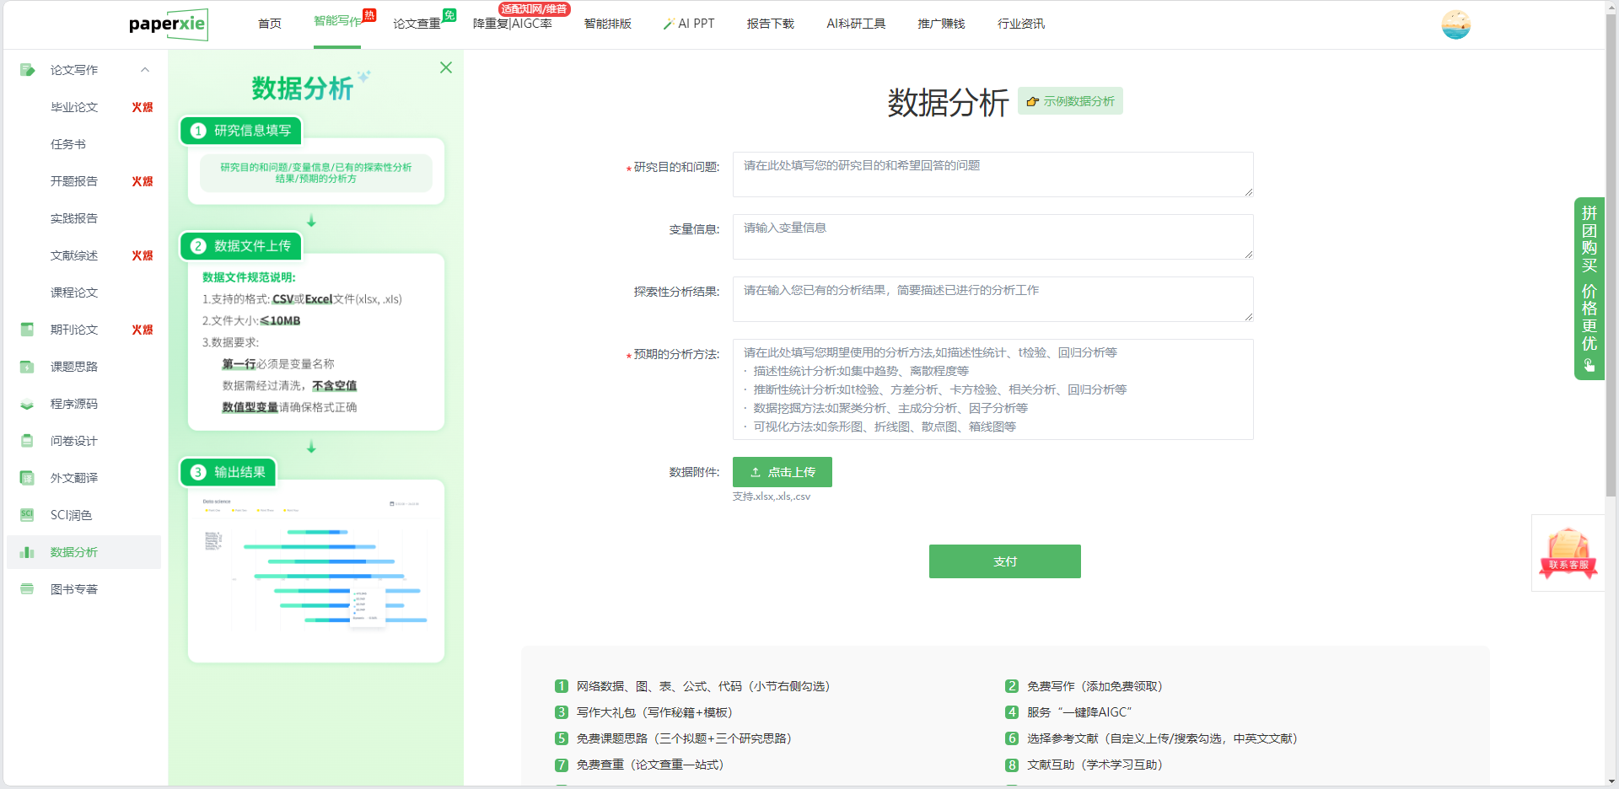Click the 问卷设计 sidebar icon

(26, 441)
